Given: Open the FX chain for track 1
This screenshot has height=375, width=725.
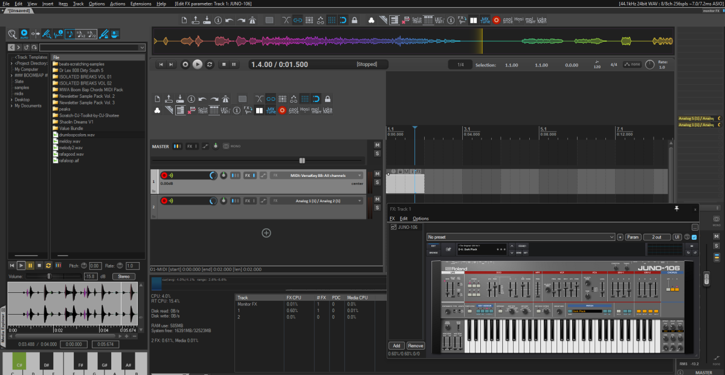Looking at the screenshot, I should pyautogui.click(x=248, y=175).
